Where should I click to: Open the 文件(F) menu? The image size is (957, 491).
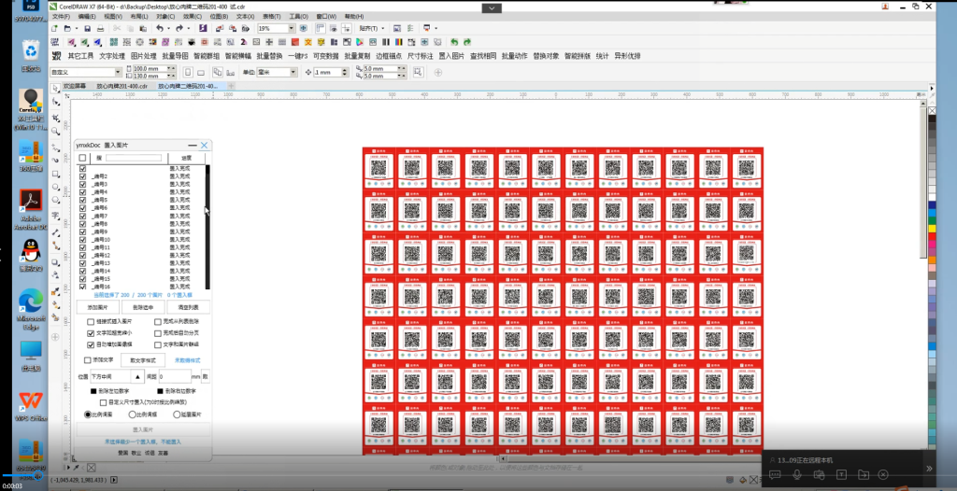click(x=61, y=17)
